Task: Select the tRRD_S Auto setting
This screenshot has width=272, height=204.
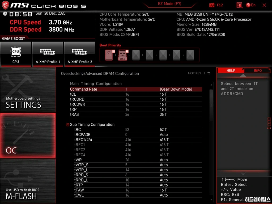Action: pyautogui.click(x=164, y=175)
